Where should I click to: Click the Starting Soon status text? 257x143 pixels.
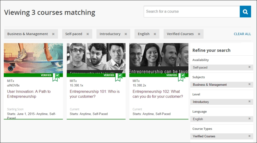[15, 109]
